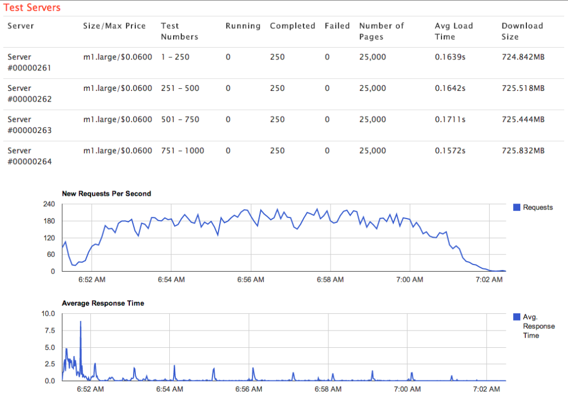Click avg load time 0.1642s

tap(450, 88)
